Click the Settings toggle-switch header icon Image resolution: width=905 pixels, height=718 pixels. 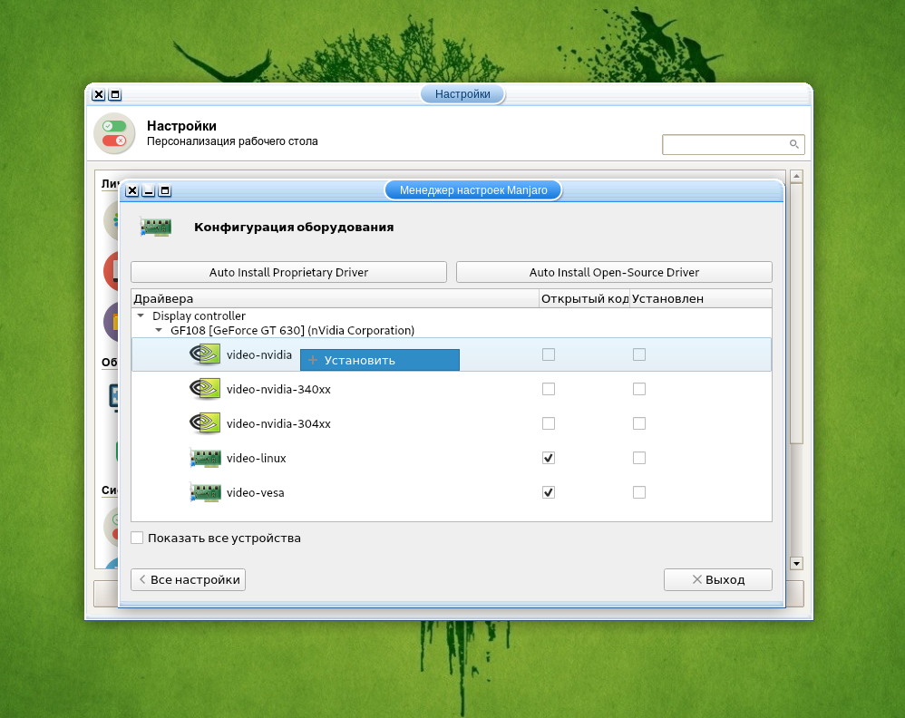point(114,134)
